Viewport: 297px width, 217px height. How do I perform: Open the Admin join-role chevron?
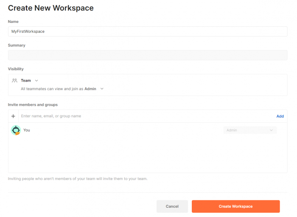tap(102, 89)
